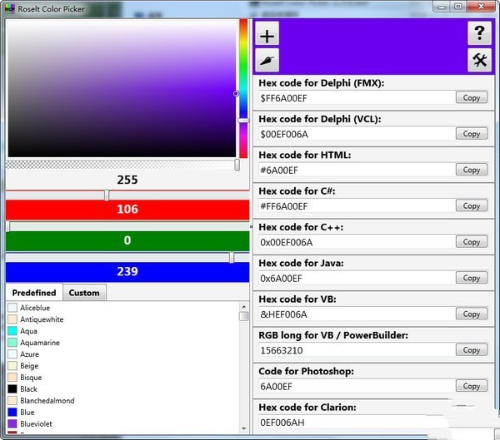Viewport: 500px width, 440px height.
Task: Copy the Photoshop code
Action: [472, 386]
